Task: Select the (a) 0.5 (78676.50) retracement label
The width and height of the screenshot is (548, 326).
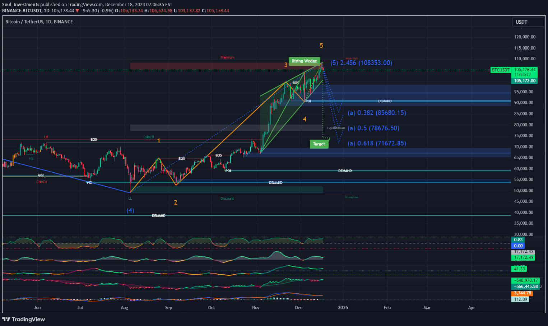Action: click(373, 128)
